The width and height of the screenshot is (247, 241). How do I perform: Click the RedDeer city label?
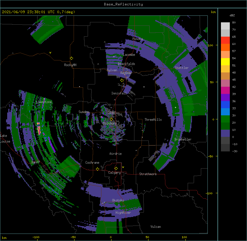tap(126, 73)
